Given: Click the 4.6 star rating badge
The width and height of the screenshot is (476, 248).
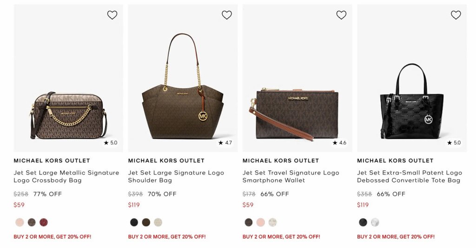Looking at the screenshot, I should tap(340, 143).
